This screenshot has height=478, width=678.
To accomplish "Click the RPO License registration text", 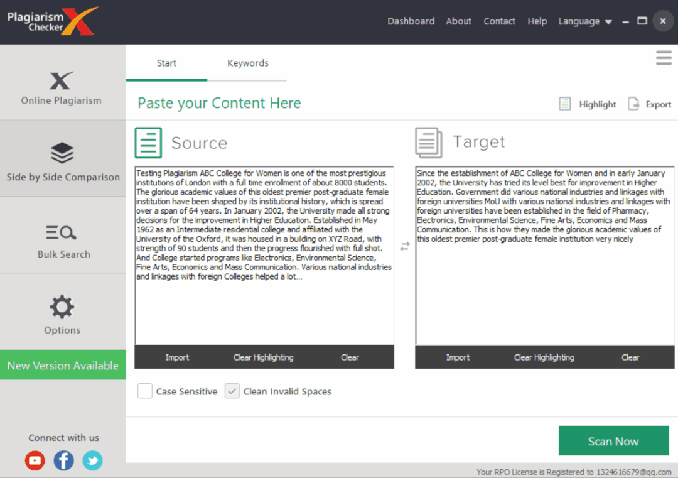I will tap(574, 472).
